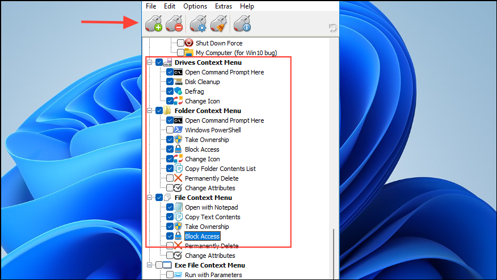The image size is (497, 280).
Task: Select Copy Text Contents entry
Action: point(213,217)
